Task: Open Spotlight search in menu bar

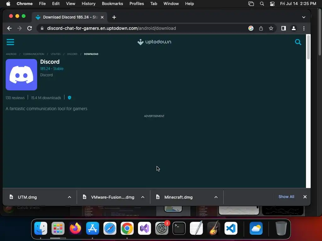Action: coord(262,4)
